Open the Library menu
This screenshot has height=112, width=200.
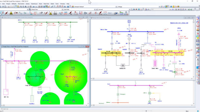[x=27, y=4]
